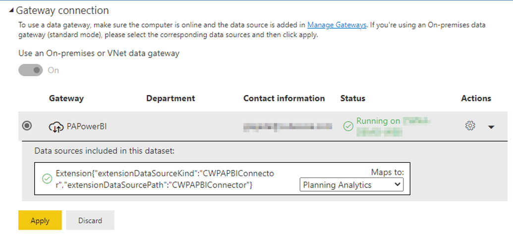Click the Discard button

pos(90,220)
